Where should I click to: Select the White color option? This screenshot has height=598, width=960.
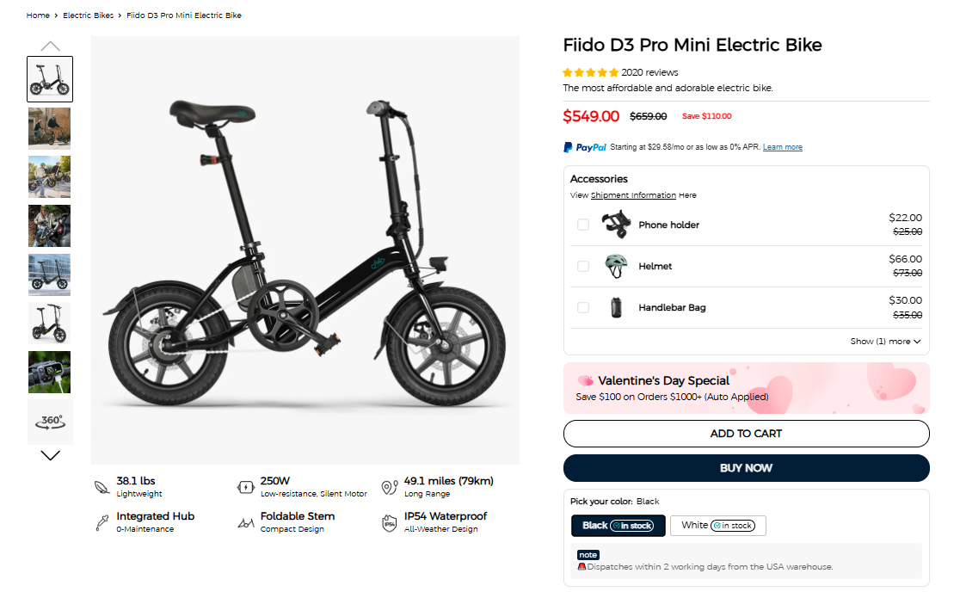point(717,526)
